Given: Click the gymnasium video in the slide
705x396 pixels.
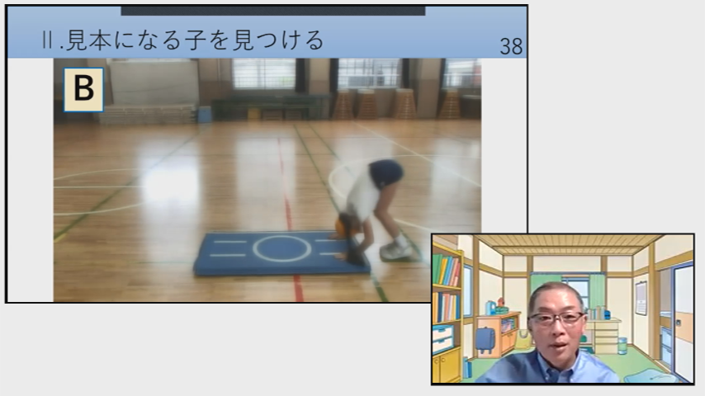Looking at the screenshot, I should (267, 180).
